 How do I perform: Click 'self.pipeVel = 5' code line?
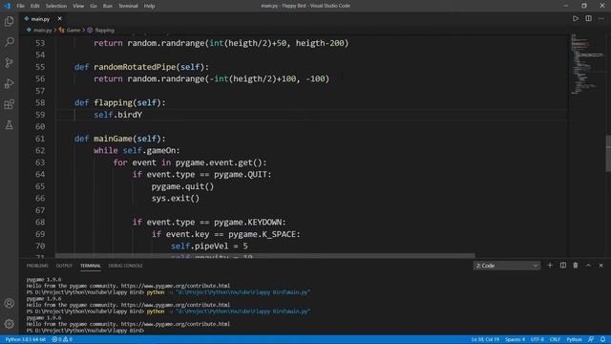(x=209, y=246)
